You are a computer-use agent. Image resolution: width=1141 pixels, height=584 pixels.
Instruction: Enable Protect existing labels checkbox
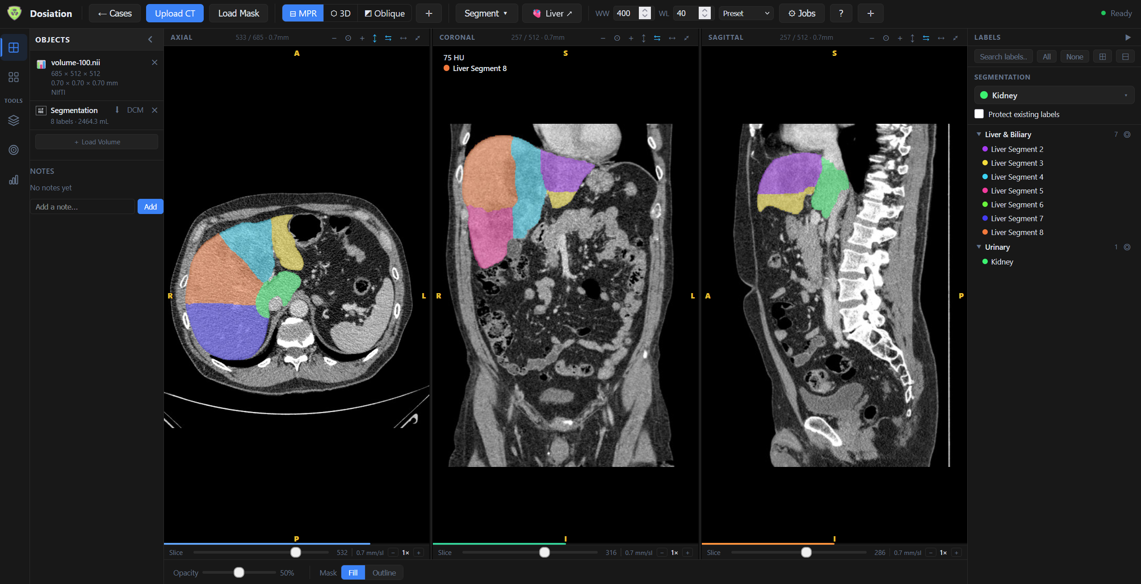pyautogui.click(x=979, y=114)
